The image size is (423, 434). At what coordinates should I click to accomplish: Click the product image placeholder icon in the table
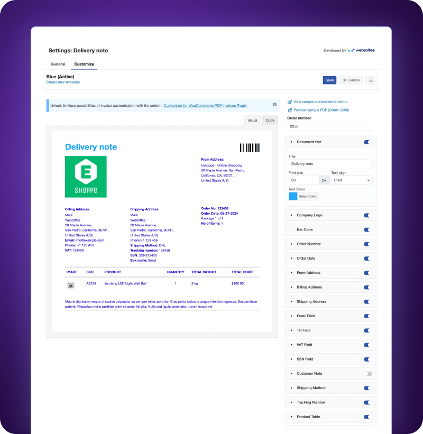click(71, 285)
